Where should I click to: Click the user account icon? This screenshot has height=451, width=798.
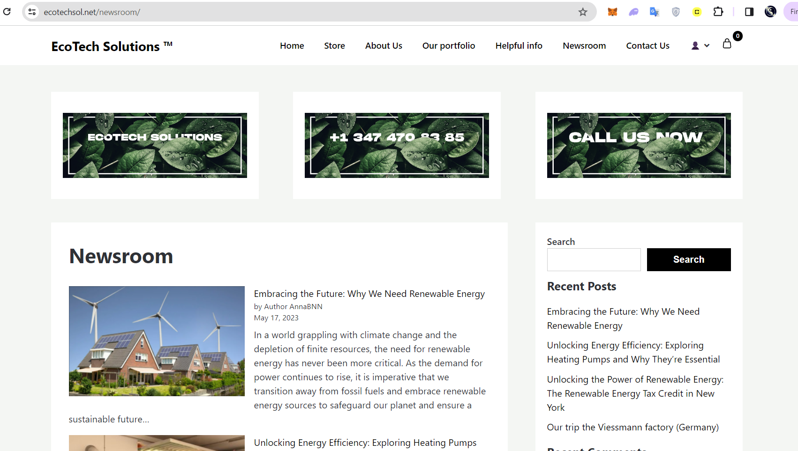click(x=695, y=45)
